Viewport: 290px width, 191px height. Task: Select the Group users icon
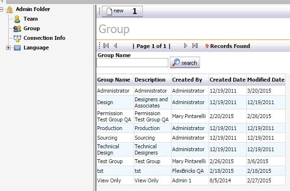pyautogui.click(x=17, y=29)
